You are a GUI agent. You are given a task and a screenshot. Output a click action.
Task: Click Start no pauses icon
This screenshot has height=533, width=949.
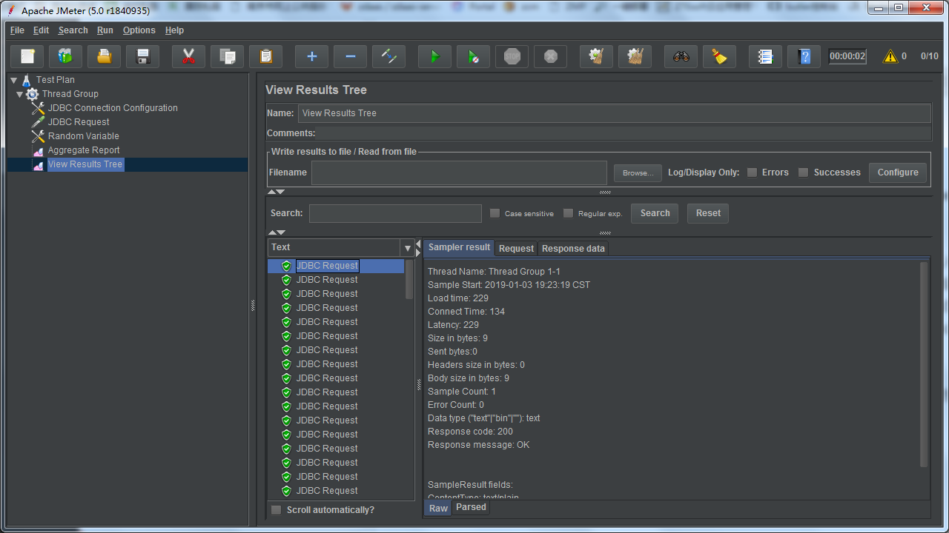coord(474,56)
